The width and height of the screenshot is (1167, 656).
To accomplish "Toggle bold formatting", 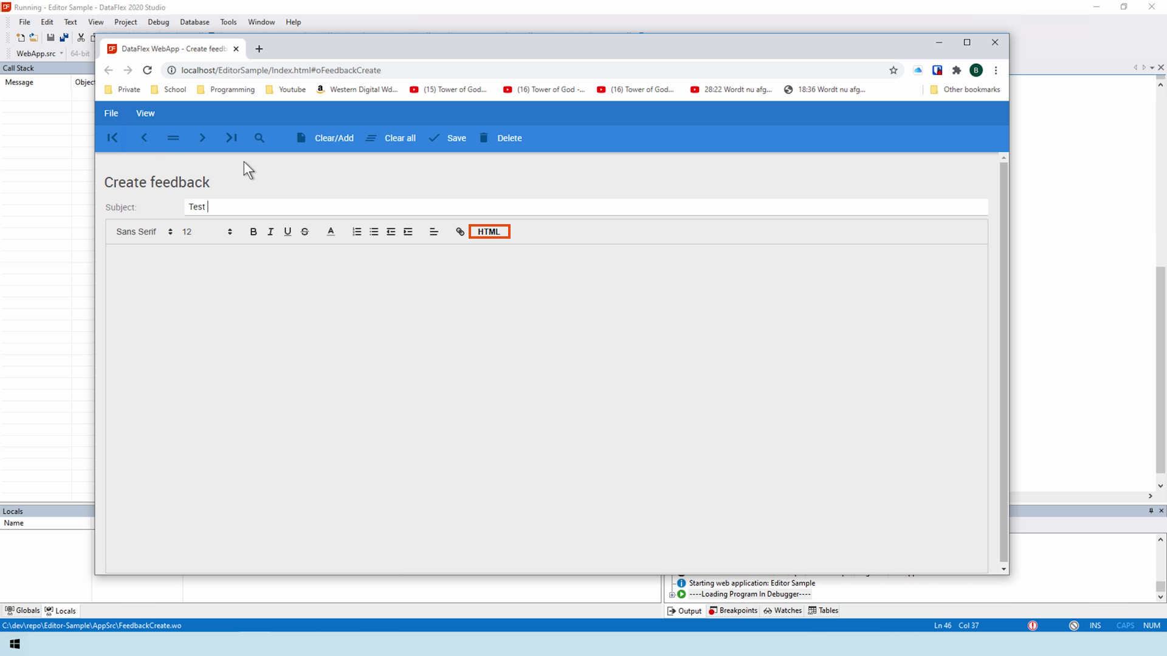I will point(253,231).
